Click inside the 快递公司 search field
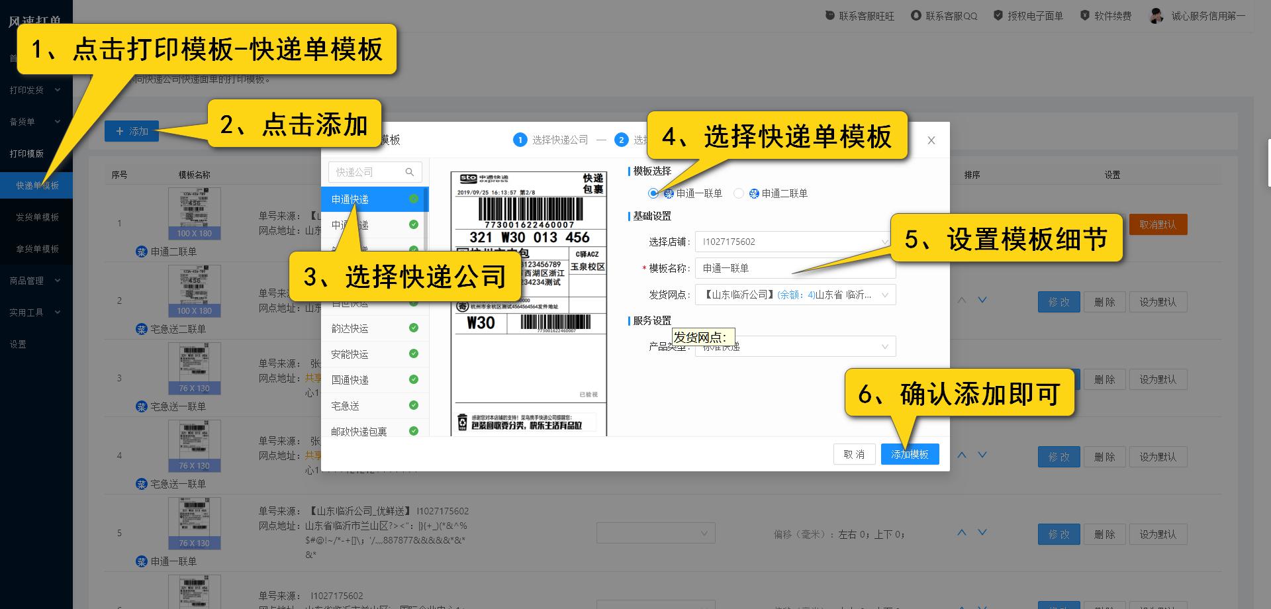The height and width of the screenshot is (609, 1271). [x=364, y=171]
